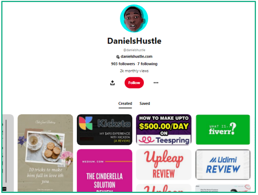Screen dimensions: 258x195
Task: Open the What is Fiverr pin
Action: click(x=223, y=130)
